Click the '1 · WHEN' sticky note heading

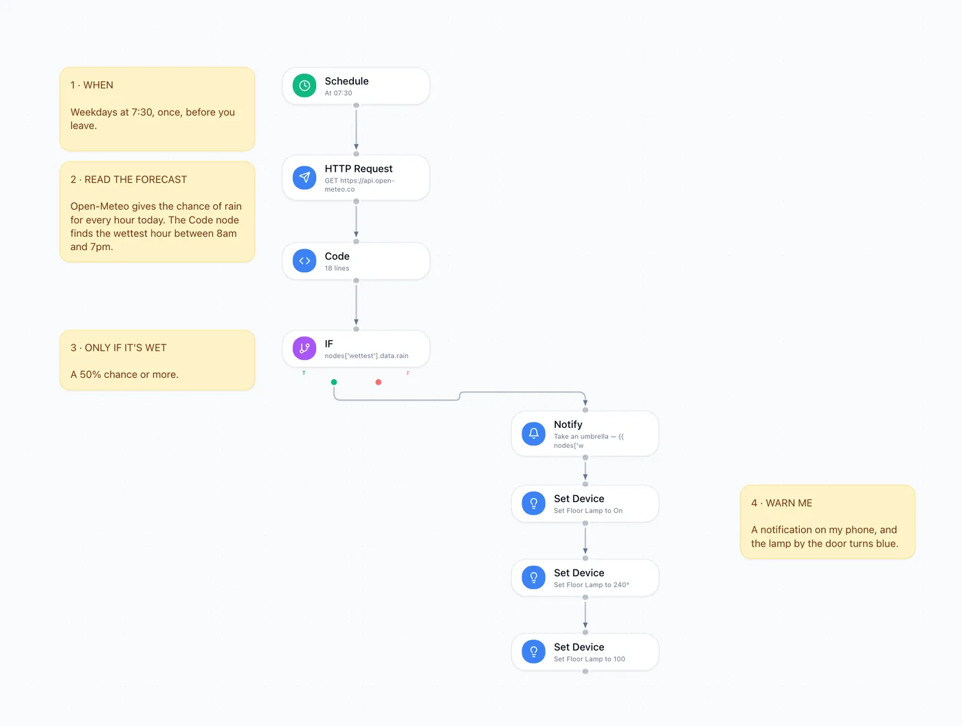coord(92,85)
